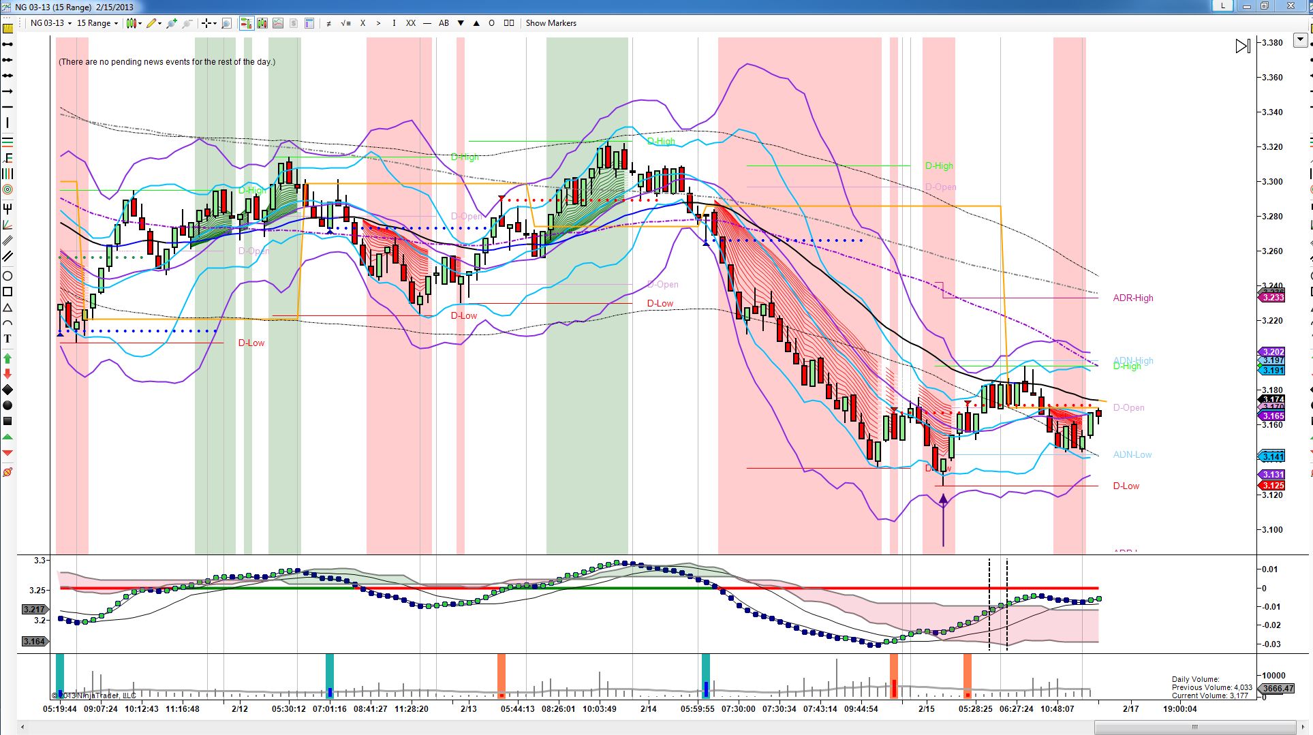Click the news events notice text
Image resolution: width=1313 pixels, height=735 pixels.
pyautogui.click(x=167, y=62)
